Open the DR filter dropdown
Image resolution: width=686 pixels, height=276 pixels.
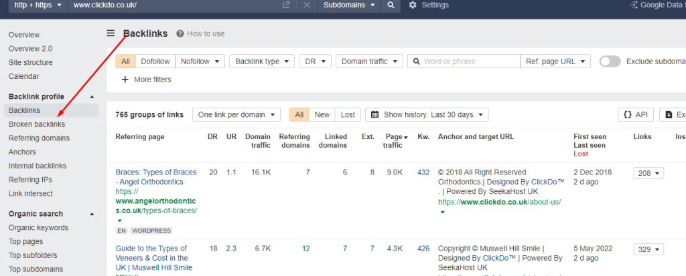(315, 61)
